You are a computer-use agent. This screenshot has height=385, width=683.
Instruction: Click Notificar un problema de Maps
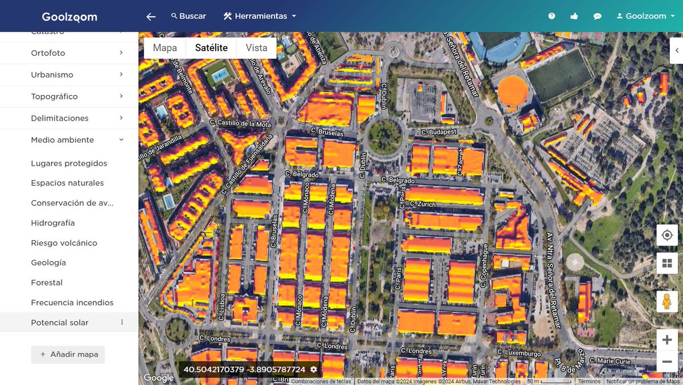tap(644, 382)
